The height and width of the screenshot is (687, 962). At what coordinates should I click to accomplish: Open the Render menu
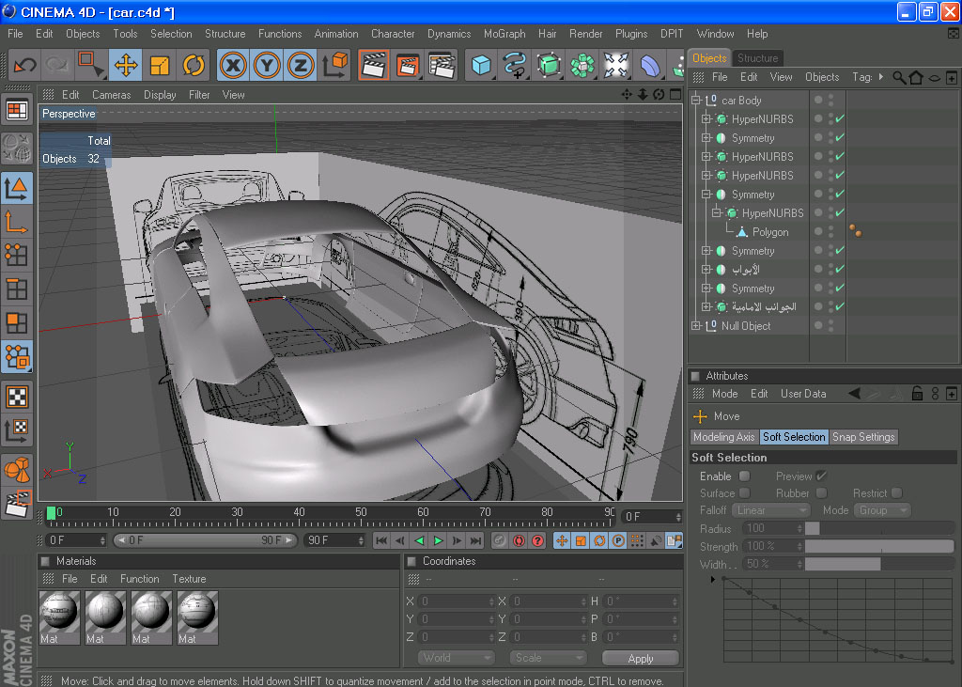(x=586, y=34)
